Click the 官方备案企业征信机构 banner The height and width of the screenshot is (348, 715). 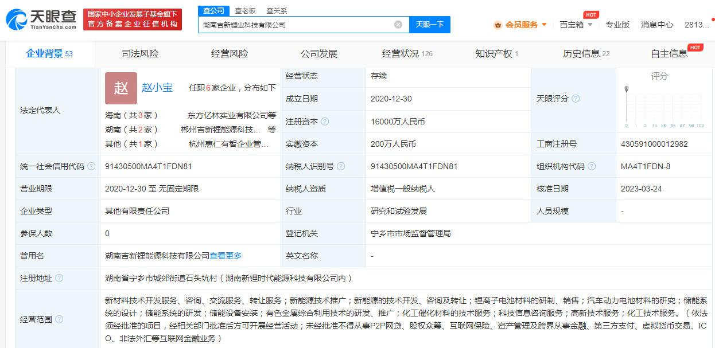(x=133, y=19)
